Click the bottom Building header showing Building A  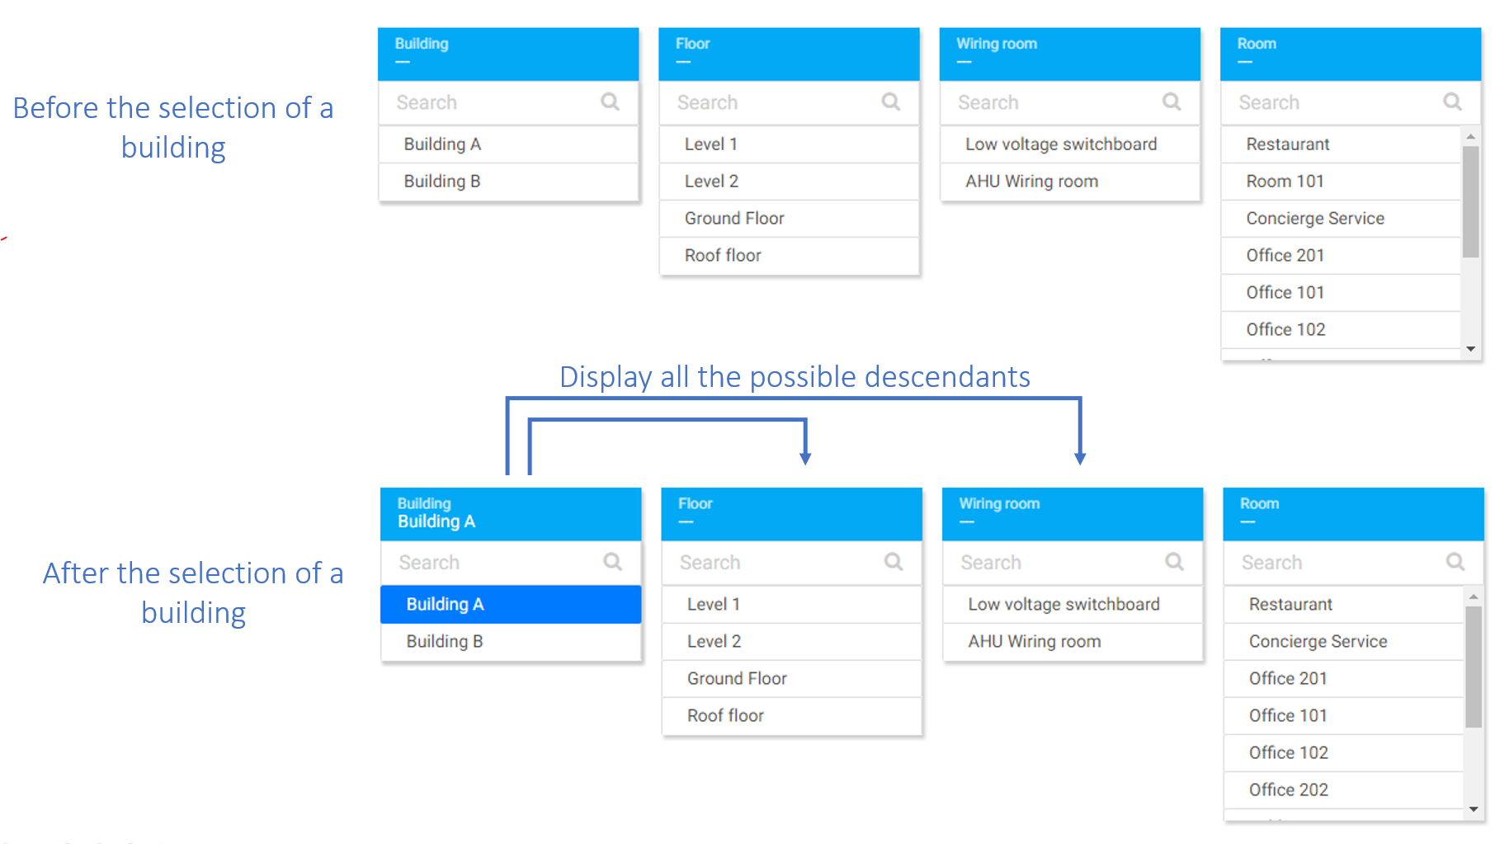coord(510,513)
